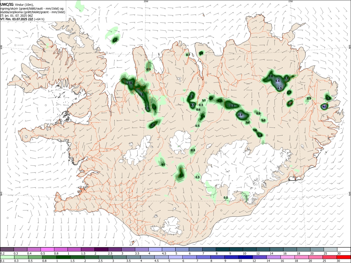Click the deep navy blue swatch after 10 in lower legend
351x263 pixels.
point(245,257)
